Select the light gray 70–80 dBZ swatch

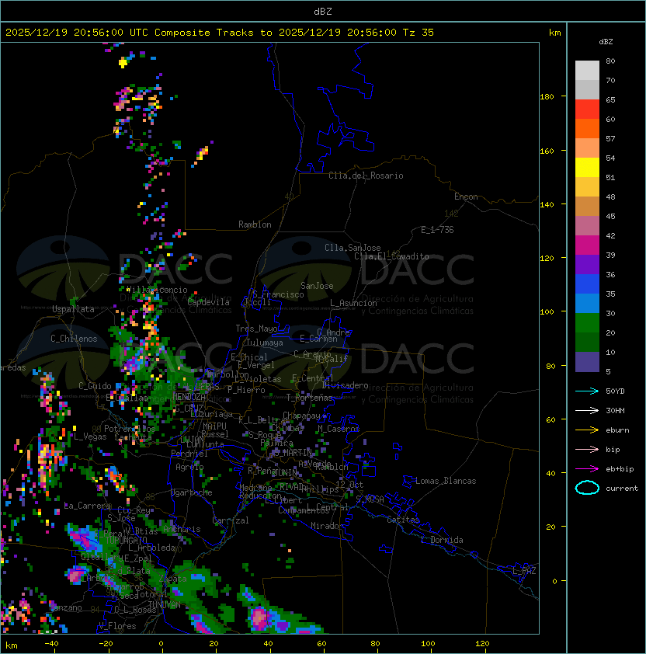coord(587,70)
